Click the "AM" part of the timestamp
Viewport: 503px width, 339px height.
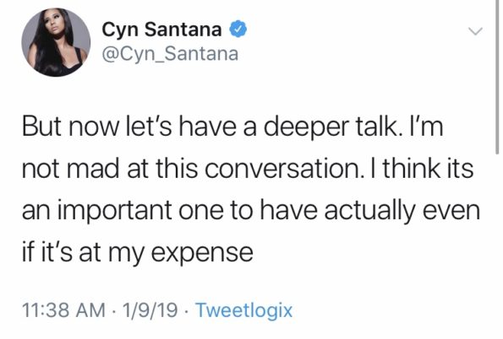click(x=90, y=310)
